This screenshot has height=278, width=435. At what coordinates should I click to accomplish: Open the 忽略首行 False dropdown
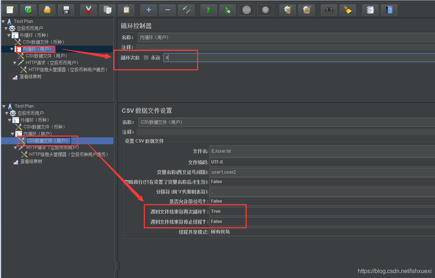pyautogui.click(x=322, y=182)
